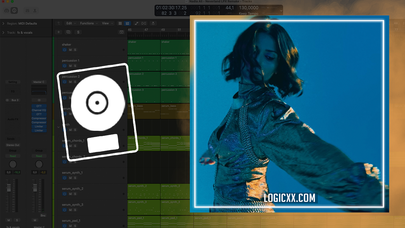Click the scissors Editors icon
Screen dimensions: 405x228
(x=35, y=10)
